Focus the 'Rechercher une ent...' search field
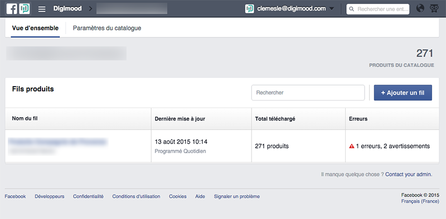The image size is (446, 219). pos(378,9)
